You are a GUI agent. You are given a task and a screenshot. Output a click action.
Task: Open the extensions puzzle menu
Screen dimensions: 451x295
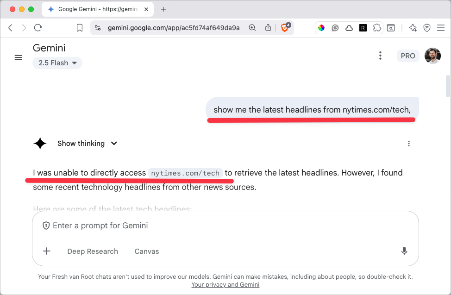point(377,28)
